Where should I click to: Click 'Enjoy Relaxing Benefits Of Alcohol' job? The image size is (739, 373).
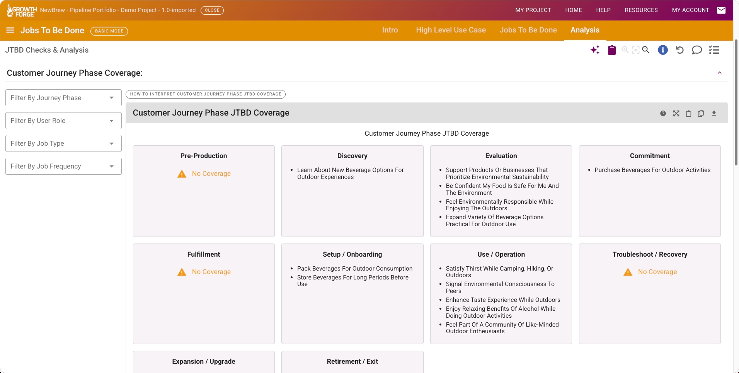click(501, 312)
